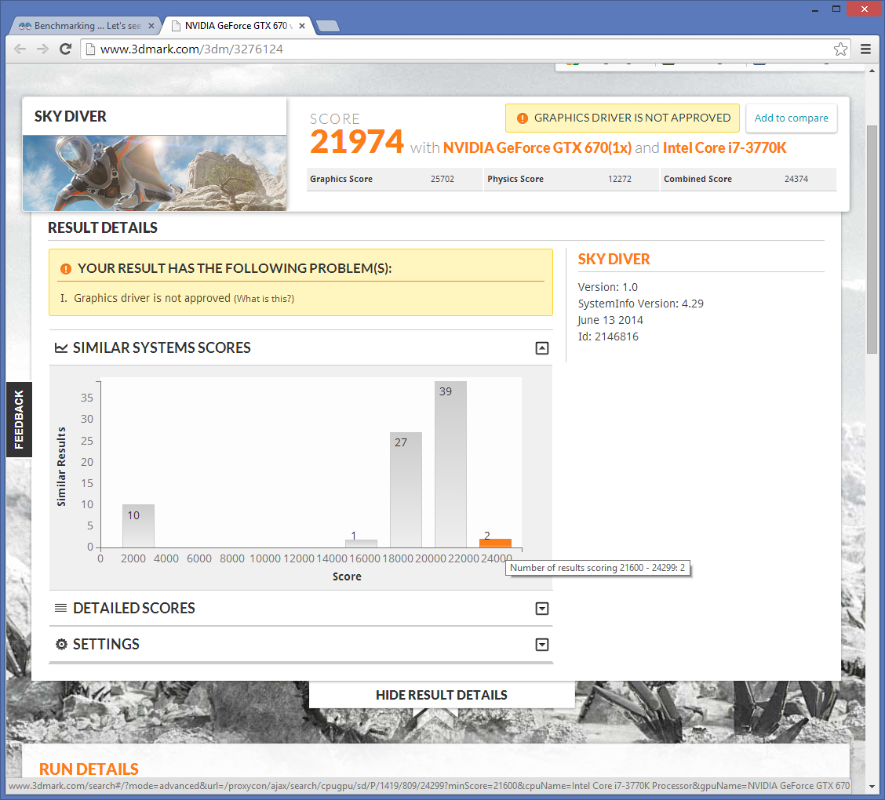Open the Intel Core i7-3770K link
Image resolution: width=885 pixels, height=800 pixels.
click(x=724, y=147)
